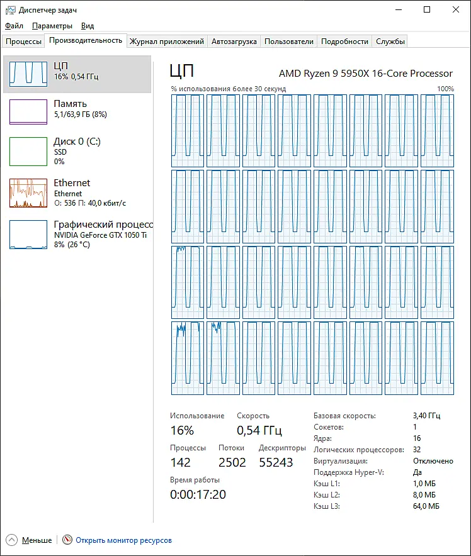Switch to the Журнал приложений tab
Viewport: 471px width, 556px height.
[166, 42]
